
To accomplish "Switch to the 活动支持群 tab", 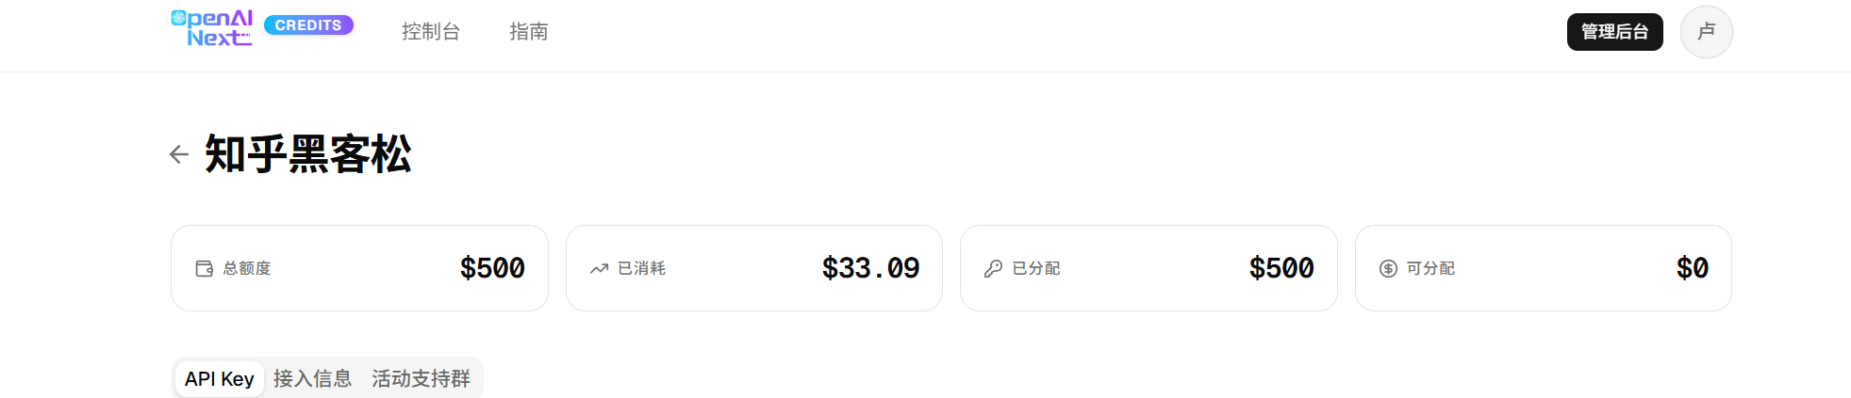I will pos(421,378).
